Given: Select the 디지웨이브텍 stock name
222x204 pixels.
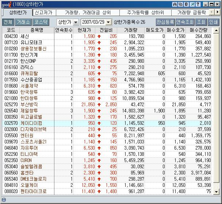Looking at the screenshot, I should point(34,130).
